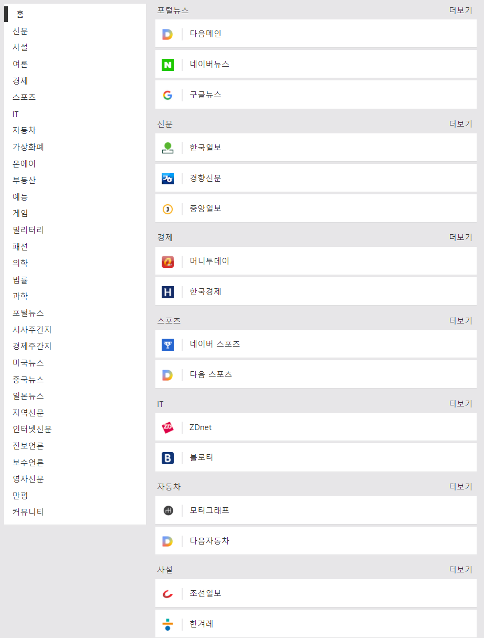The width and height of the screenshot is (484, 638).
Task: Open the 모터그래프 text link
Action: (x=209, y=510)
